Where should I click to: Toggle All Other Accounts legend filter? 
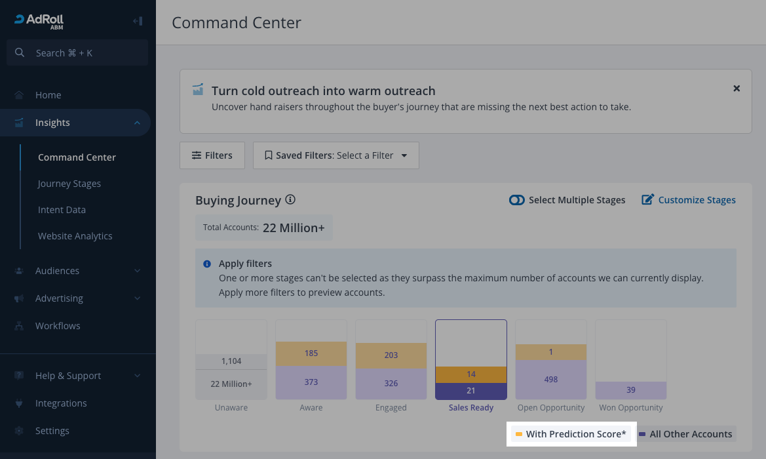685,434
